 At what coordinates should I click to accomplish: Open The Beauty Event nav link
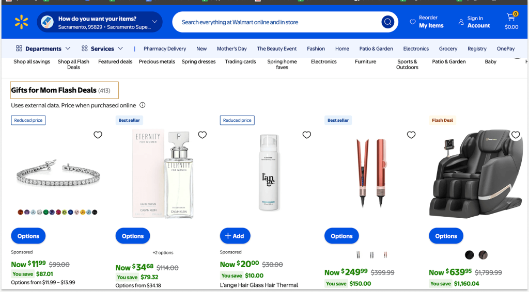click(x=277, y=48)
